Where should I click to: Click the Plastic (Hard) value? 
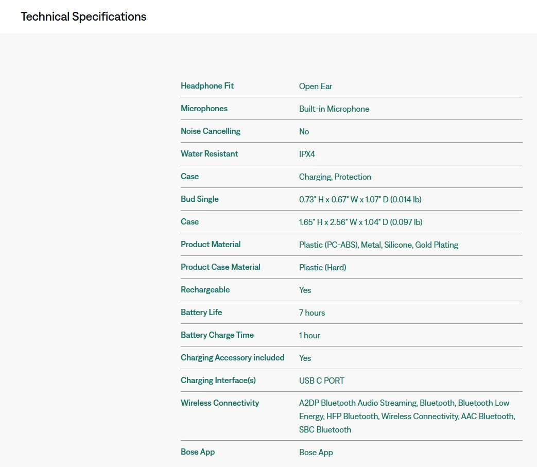click(x=323, y=267)
